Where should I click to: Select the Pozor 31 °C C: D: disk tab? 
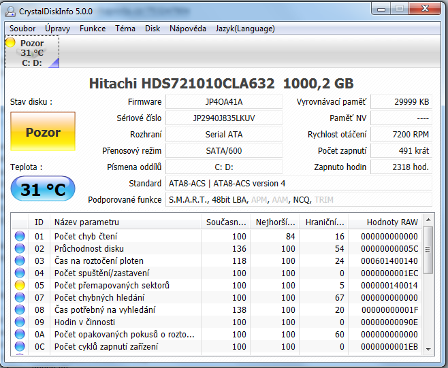[x=32, y=52]
